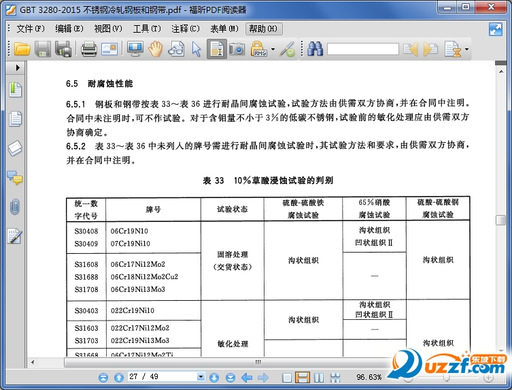Image resolution: width=512 pixels, height=390 pixels.
Task: Open the 帮助(H) menu
Action: (264, 29)
